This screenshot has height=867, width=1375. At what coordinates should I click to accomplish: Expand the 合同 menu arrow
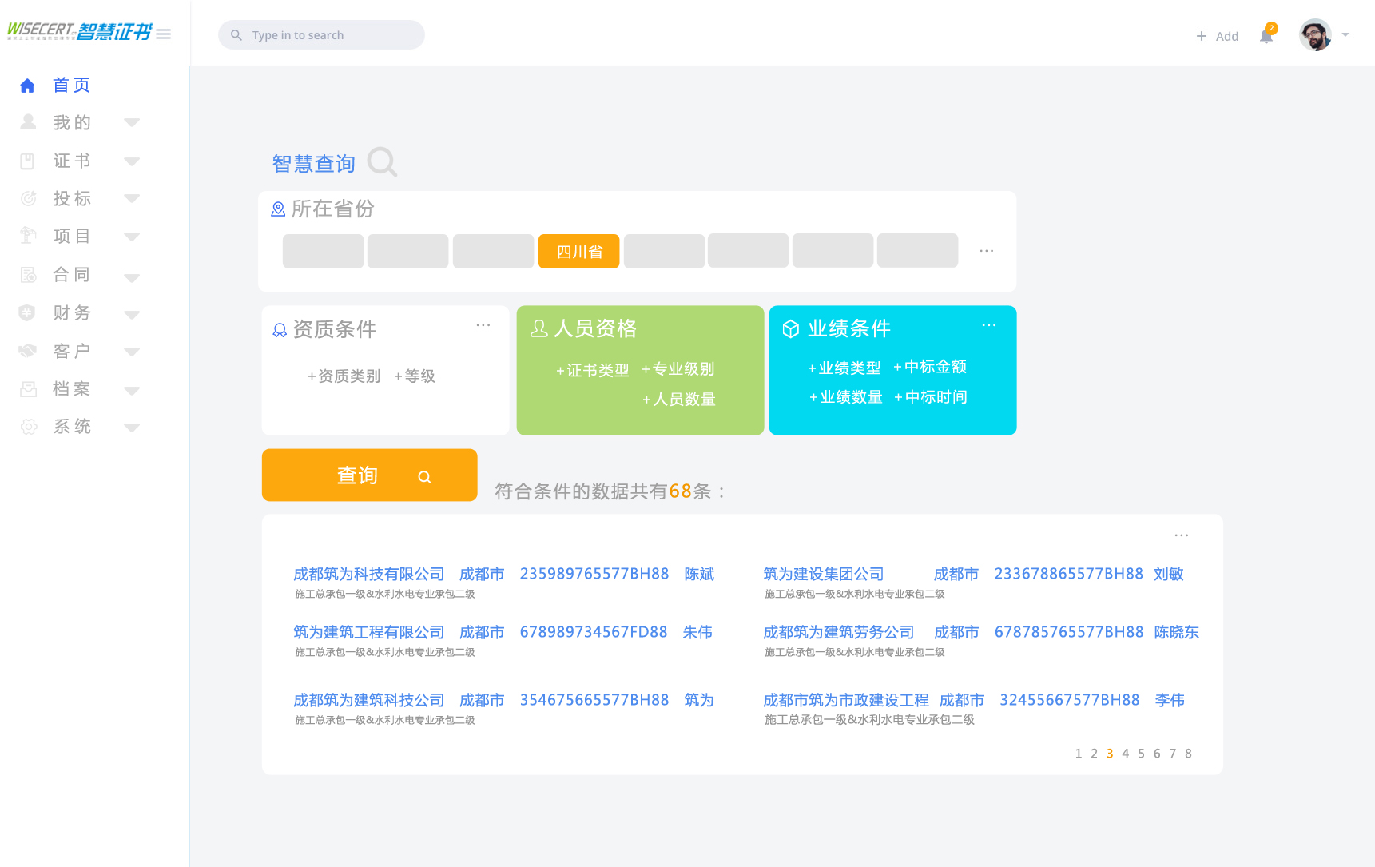pyautogui.click(x=133, y=278)
